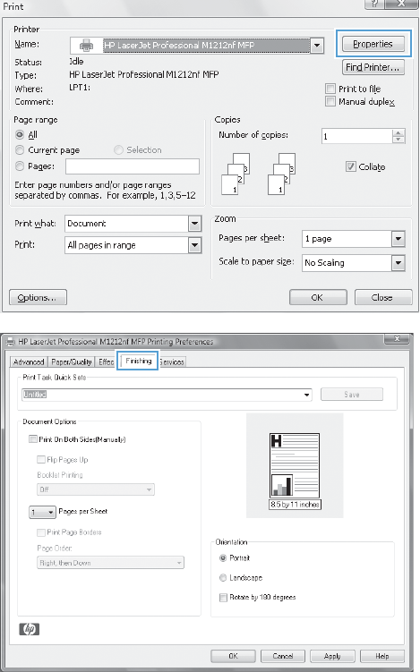Viewport: 420px width, 672px height.
Task: Increase number of copies with spinner
Action: (399, 132)
